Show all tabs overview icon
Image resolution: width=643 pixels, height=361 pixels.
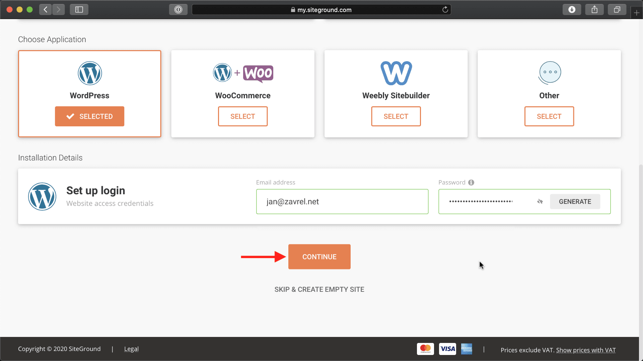pyautogui.click(x=617, y=10)
